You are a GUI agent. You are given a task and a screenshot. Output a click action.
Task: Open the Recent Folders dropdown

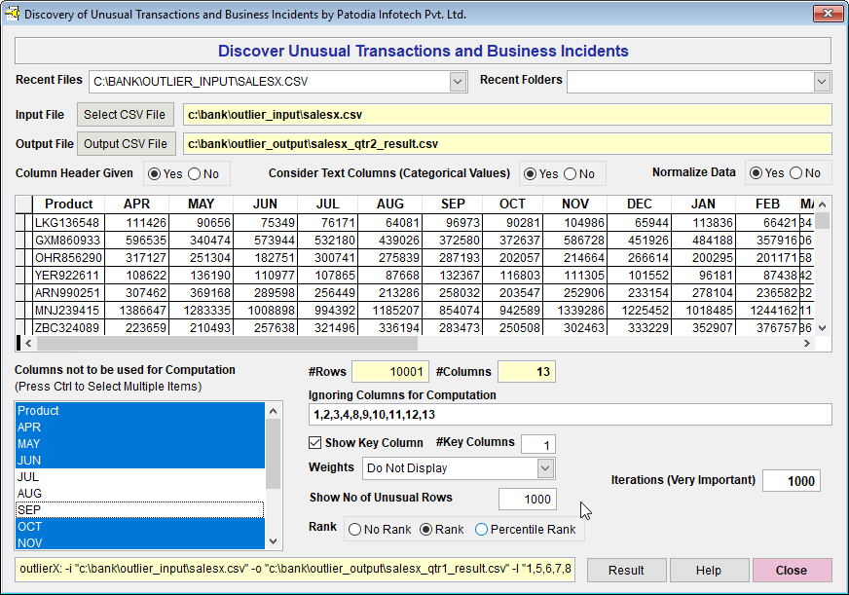point(822,82)
